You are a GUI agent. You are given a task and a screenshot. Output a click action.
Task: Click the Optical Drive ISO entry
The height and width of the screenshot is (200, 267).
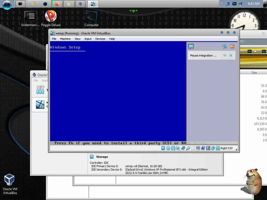166,171
